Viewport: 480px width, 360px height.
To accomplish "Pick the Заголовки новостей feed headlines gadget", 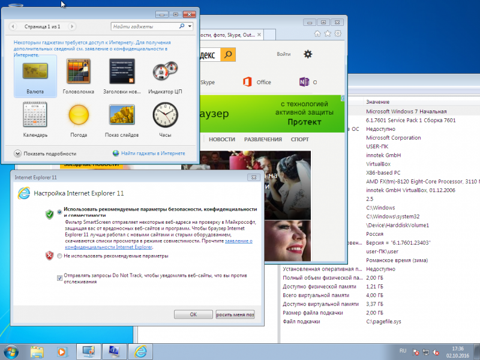I will click(122, 76).
